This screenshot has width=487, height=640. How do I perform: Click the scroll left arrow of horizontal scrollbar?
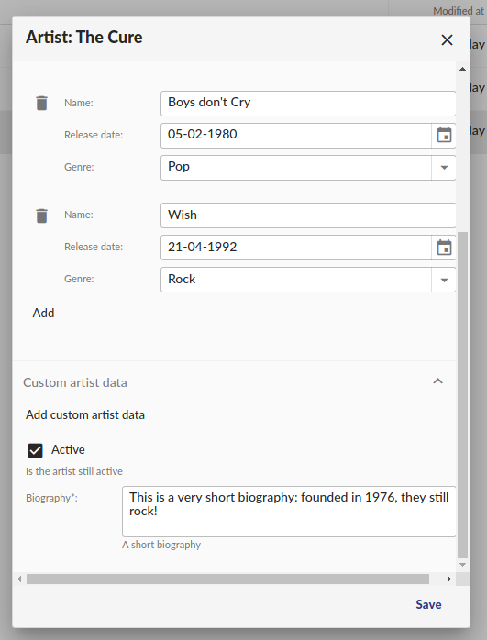point(19,579)
